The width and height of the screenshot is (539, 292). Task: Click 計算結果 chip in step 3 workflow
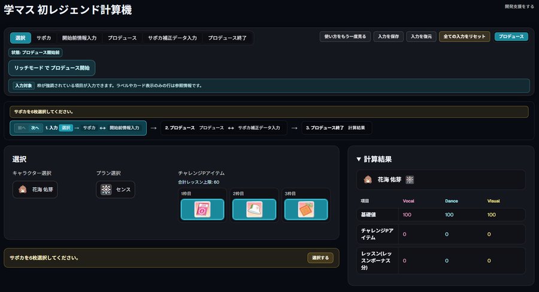pos(356,128)
